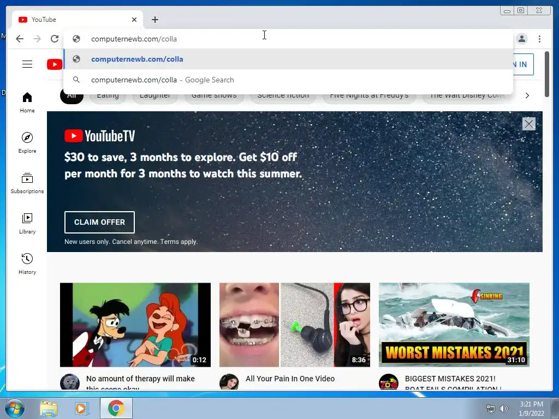Screen dimensions: 559x419
Task: Open the WORST MISTAKES 2021 boat thumbnail
Action: [454, 325]
